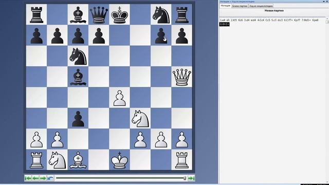This screenshot has width=329, height=185.
Task: Select move Kp:f7 in the notation
Action: (x=297, y=20)
